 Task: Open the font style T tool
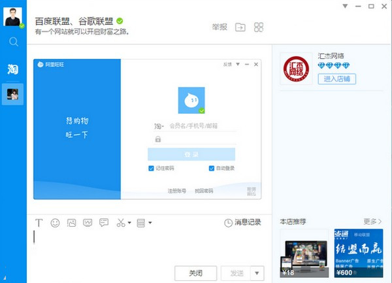pyautogui.click(x=39, y=223)
